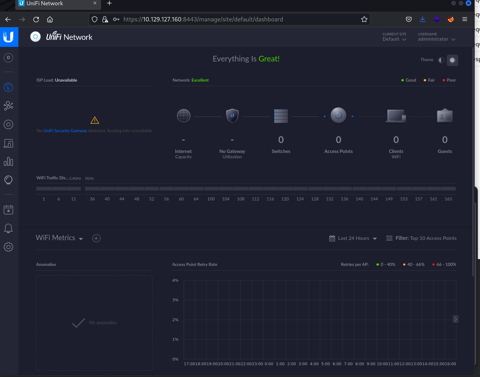Select the UniFi Network browser tab

(x=58, y=4)
